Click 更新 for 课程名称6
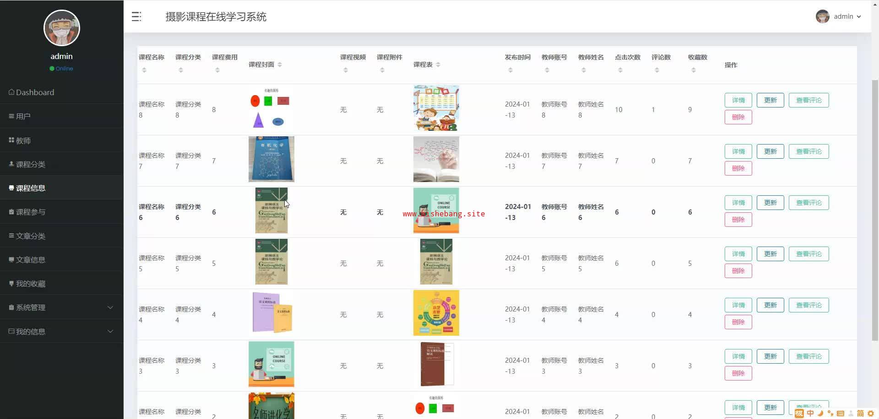Screen dimensions: 879x419 770,203
